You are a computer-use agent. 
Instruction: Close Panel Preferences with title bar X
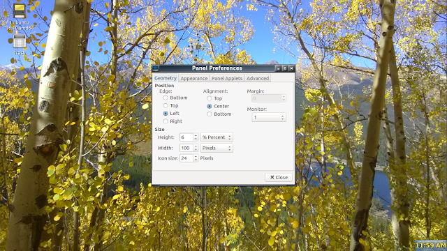pos(291,68)
